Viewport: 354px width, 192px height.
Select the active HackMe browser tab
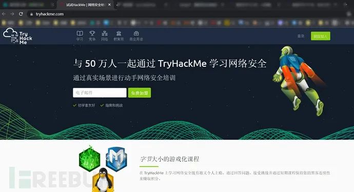(85, 5)
